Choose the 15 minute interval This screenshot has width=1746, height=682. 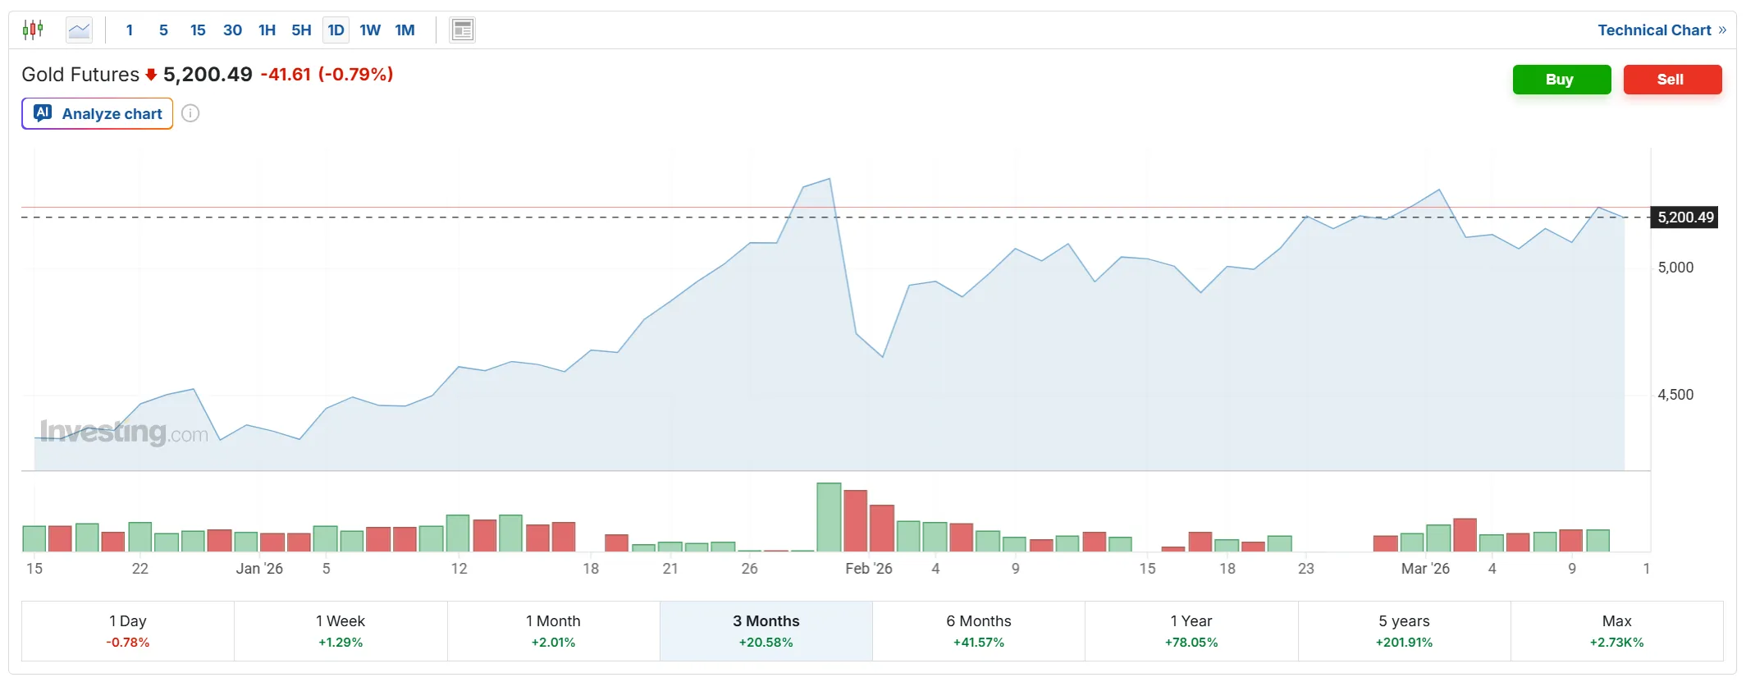pyautogui.click(x=198, y=30)
